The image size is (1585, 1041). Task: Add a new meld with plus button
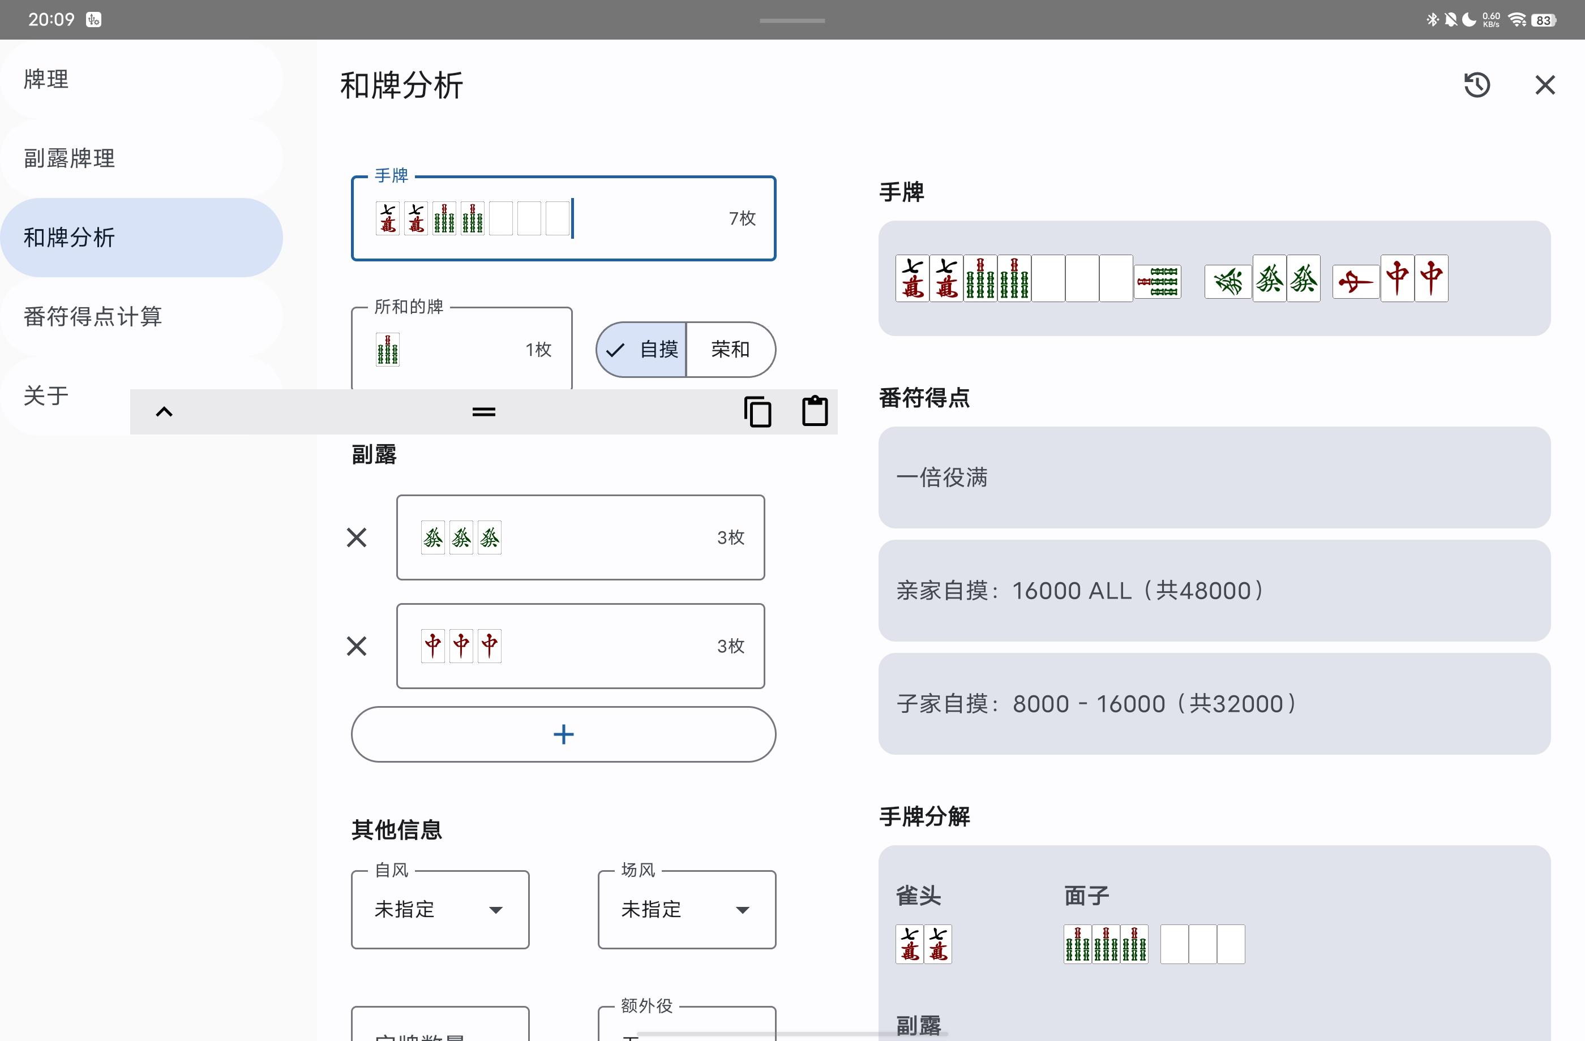coord(563,734)
